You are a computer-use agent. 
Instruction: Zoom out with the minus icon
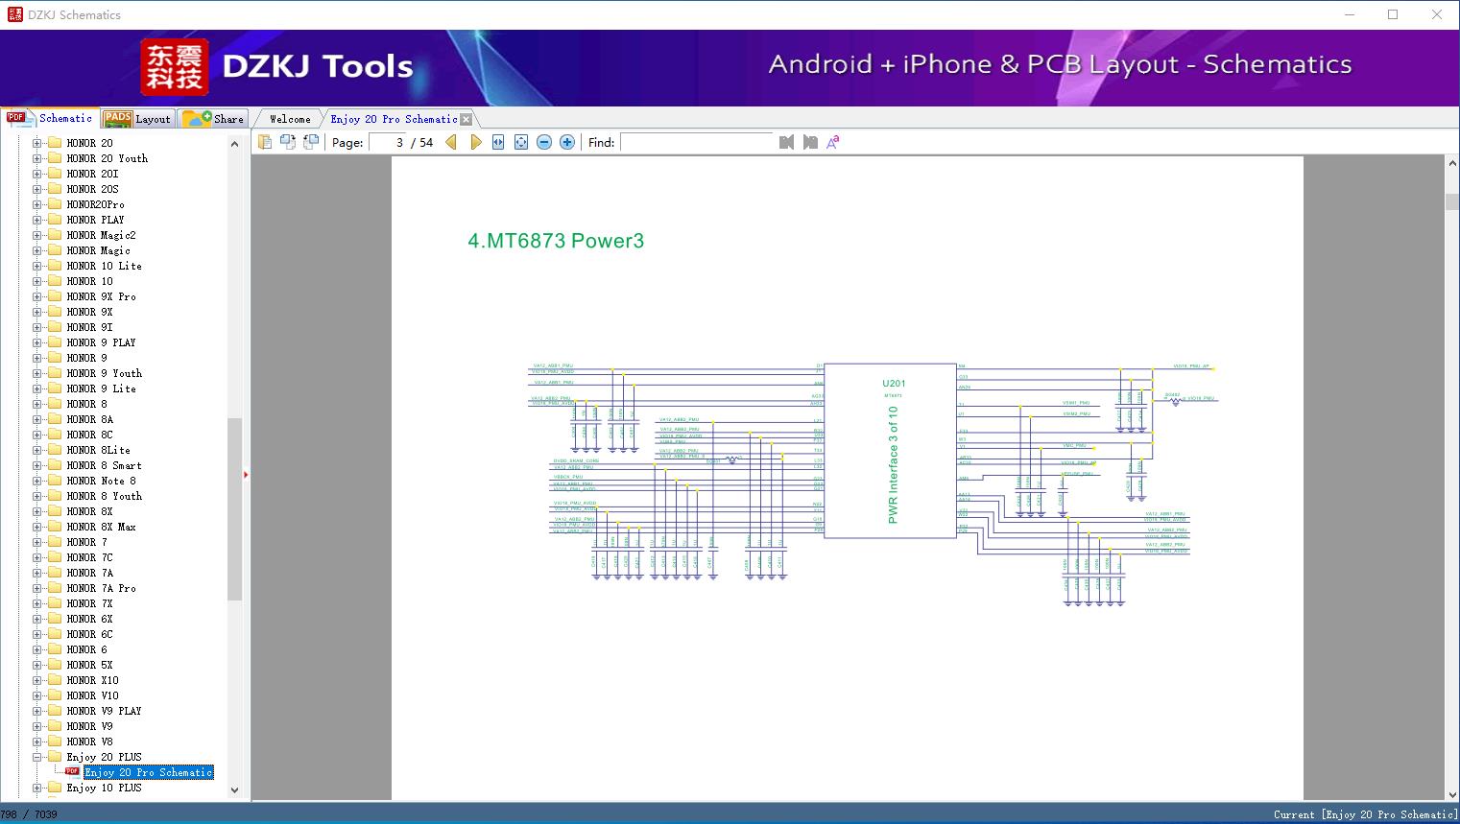click(544, 142)
